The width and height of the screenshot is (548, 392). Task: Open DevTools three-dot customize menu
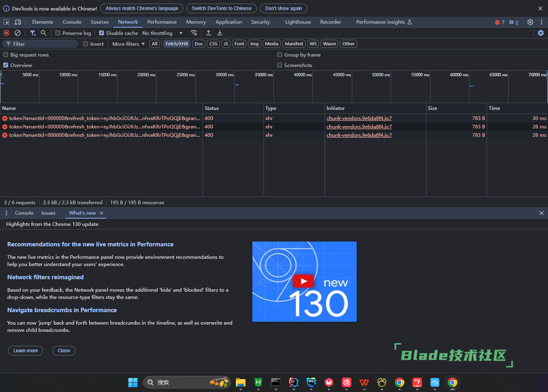click(542, 22)
